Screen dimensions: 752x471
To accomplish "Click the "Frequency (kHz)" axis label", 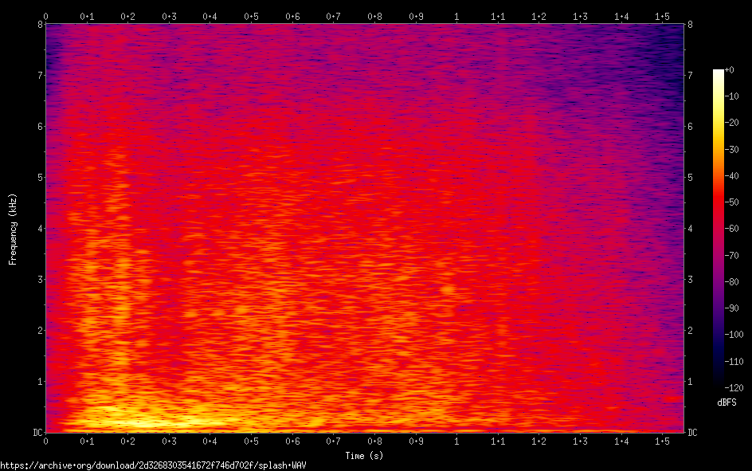I will (13, 229).
